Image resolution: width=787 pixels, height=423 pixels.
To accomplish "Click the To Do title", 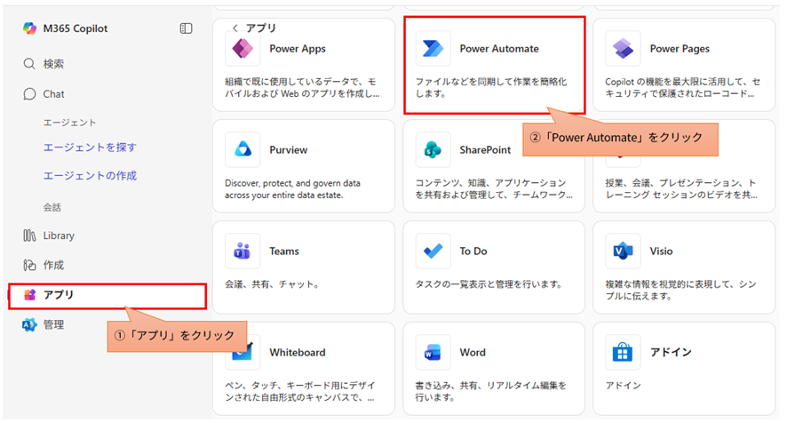I will click(x=473, y=251).
